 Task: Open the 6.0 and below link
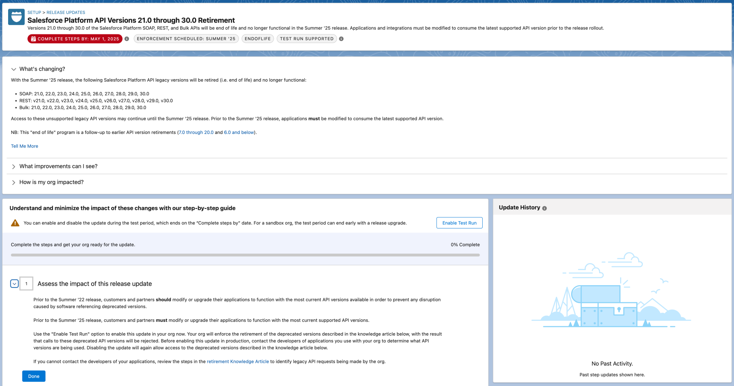tap(239, 132)
